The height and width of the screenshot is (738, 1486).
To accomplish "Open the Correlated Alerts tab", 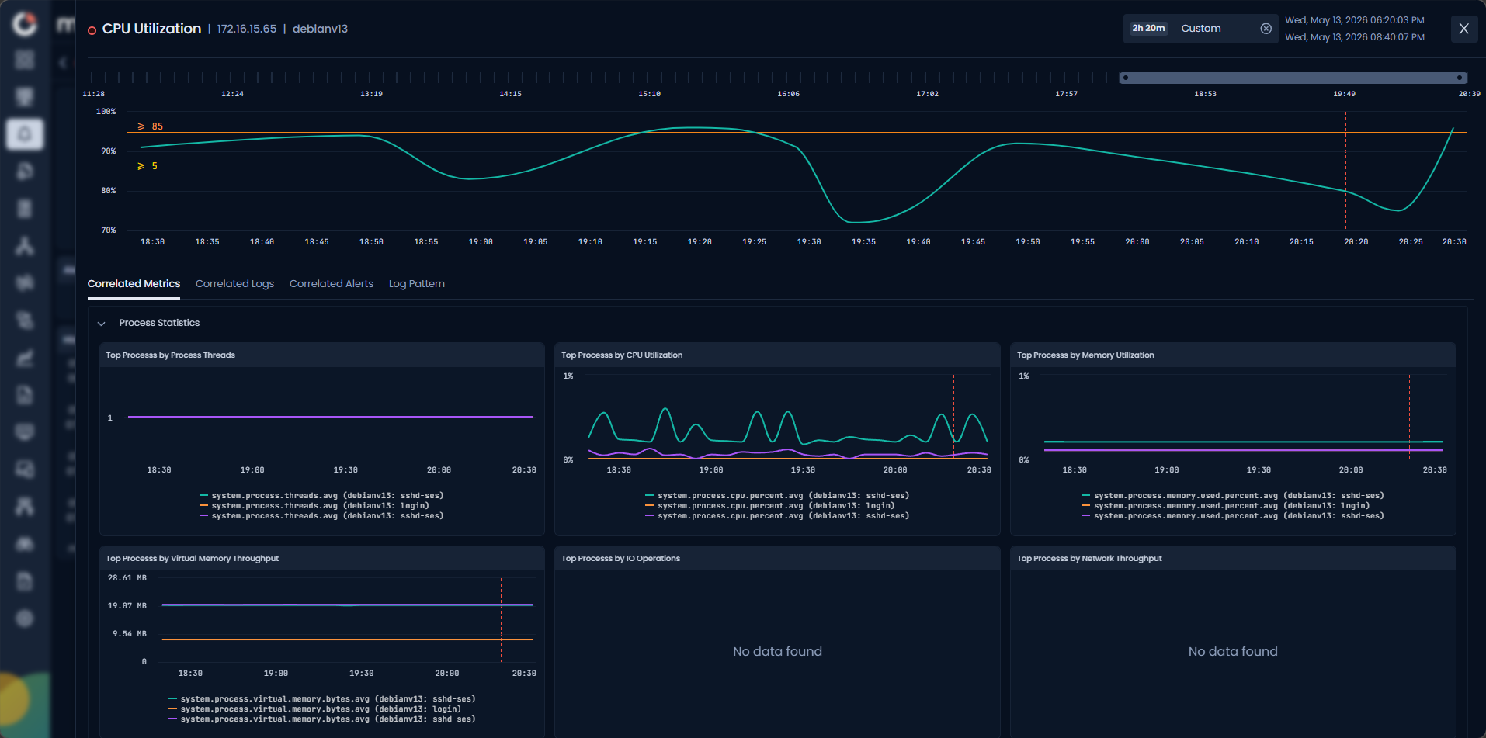I will click(332, 284).
